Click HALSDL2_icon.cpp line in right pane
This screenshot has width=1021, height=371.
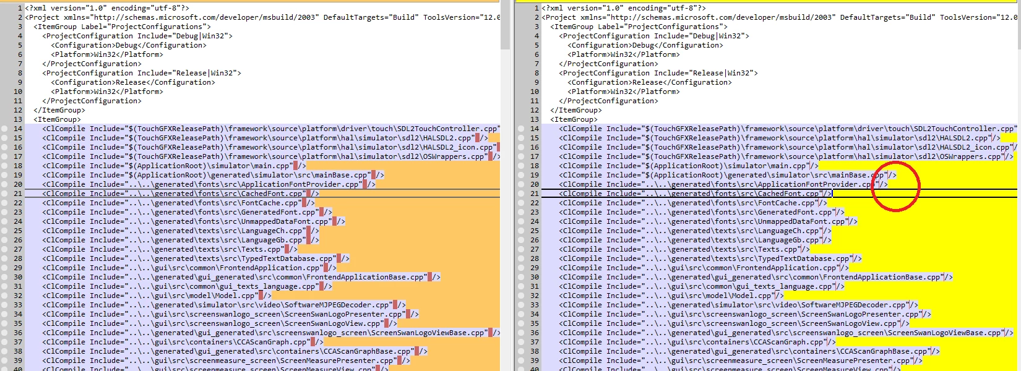click(788, 147)
